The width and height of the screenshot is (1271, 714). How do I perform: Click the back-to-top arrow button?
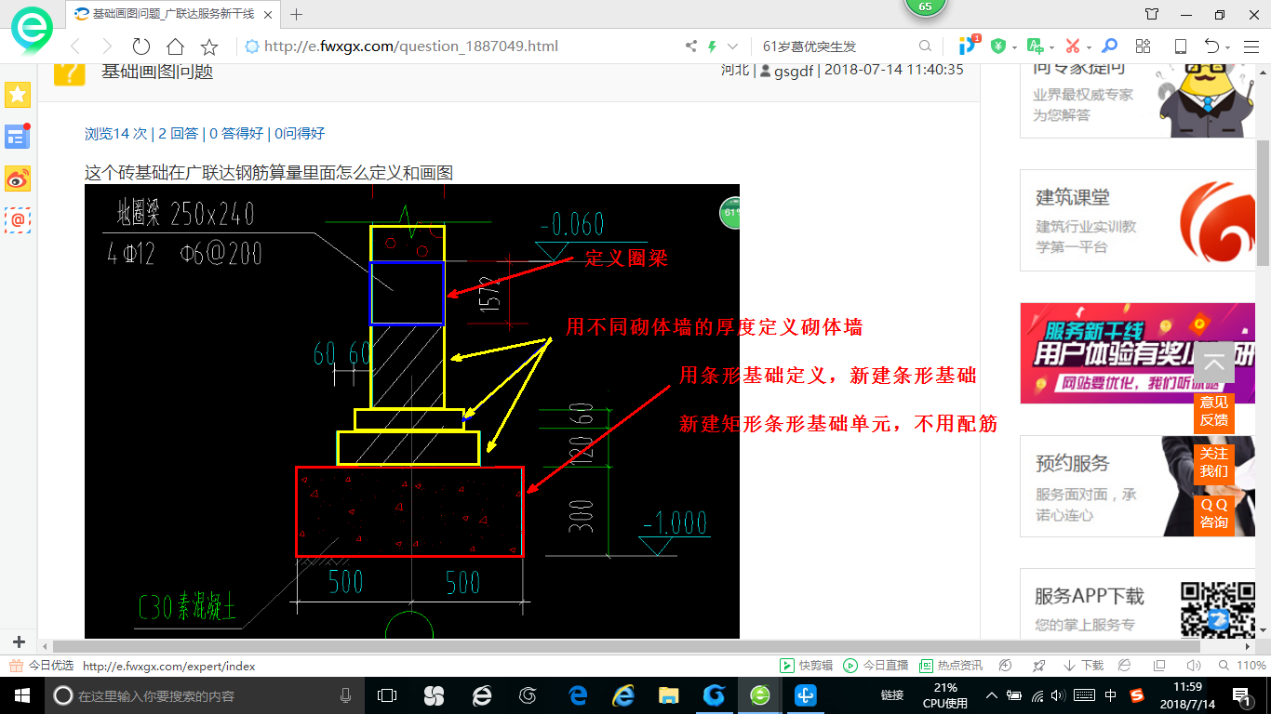[x=1213, y=363]
